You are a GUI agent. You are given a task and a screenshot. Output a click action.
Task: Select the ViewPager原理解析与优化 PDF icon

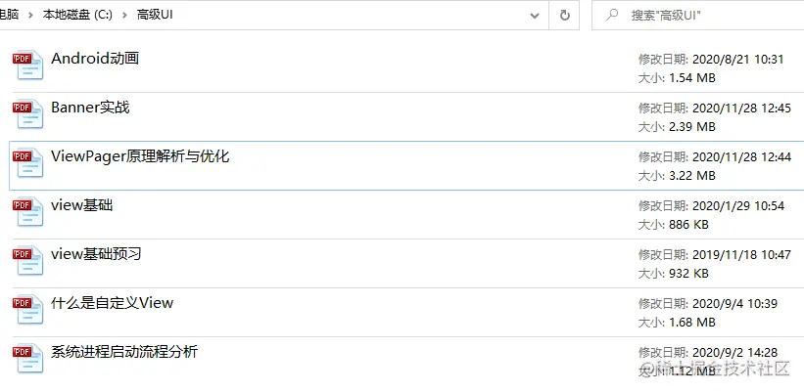28,163
